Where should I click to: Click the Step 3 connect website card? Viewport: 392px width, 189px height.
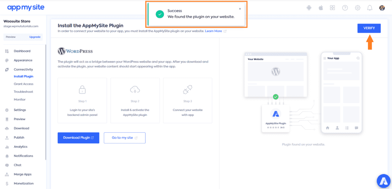pyautogui.click(x=188, y=101)
